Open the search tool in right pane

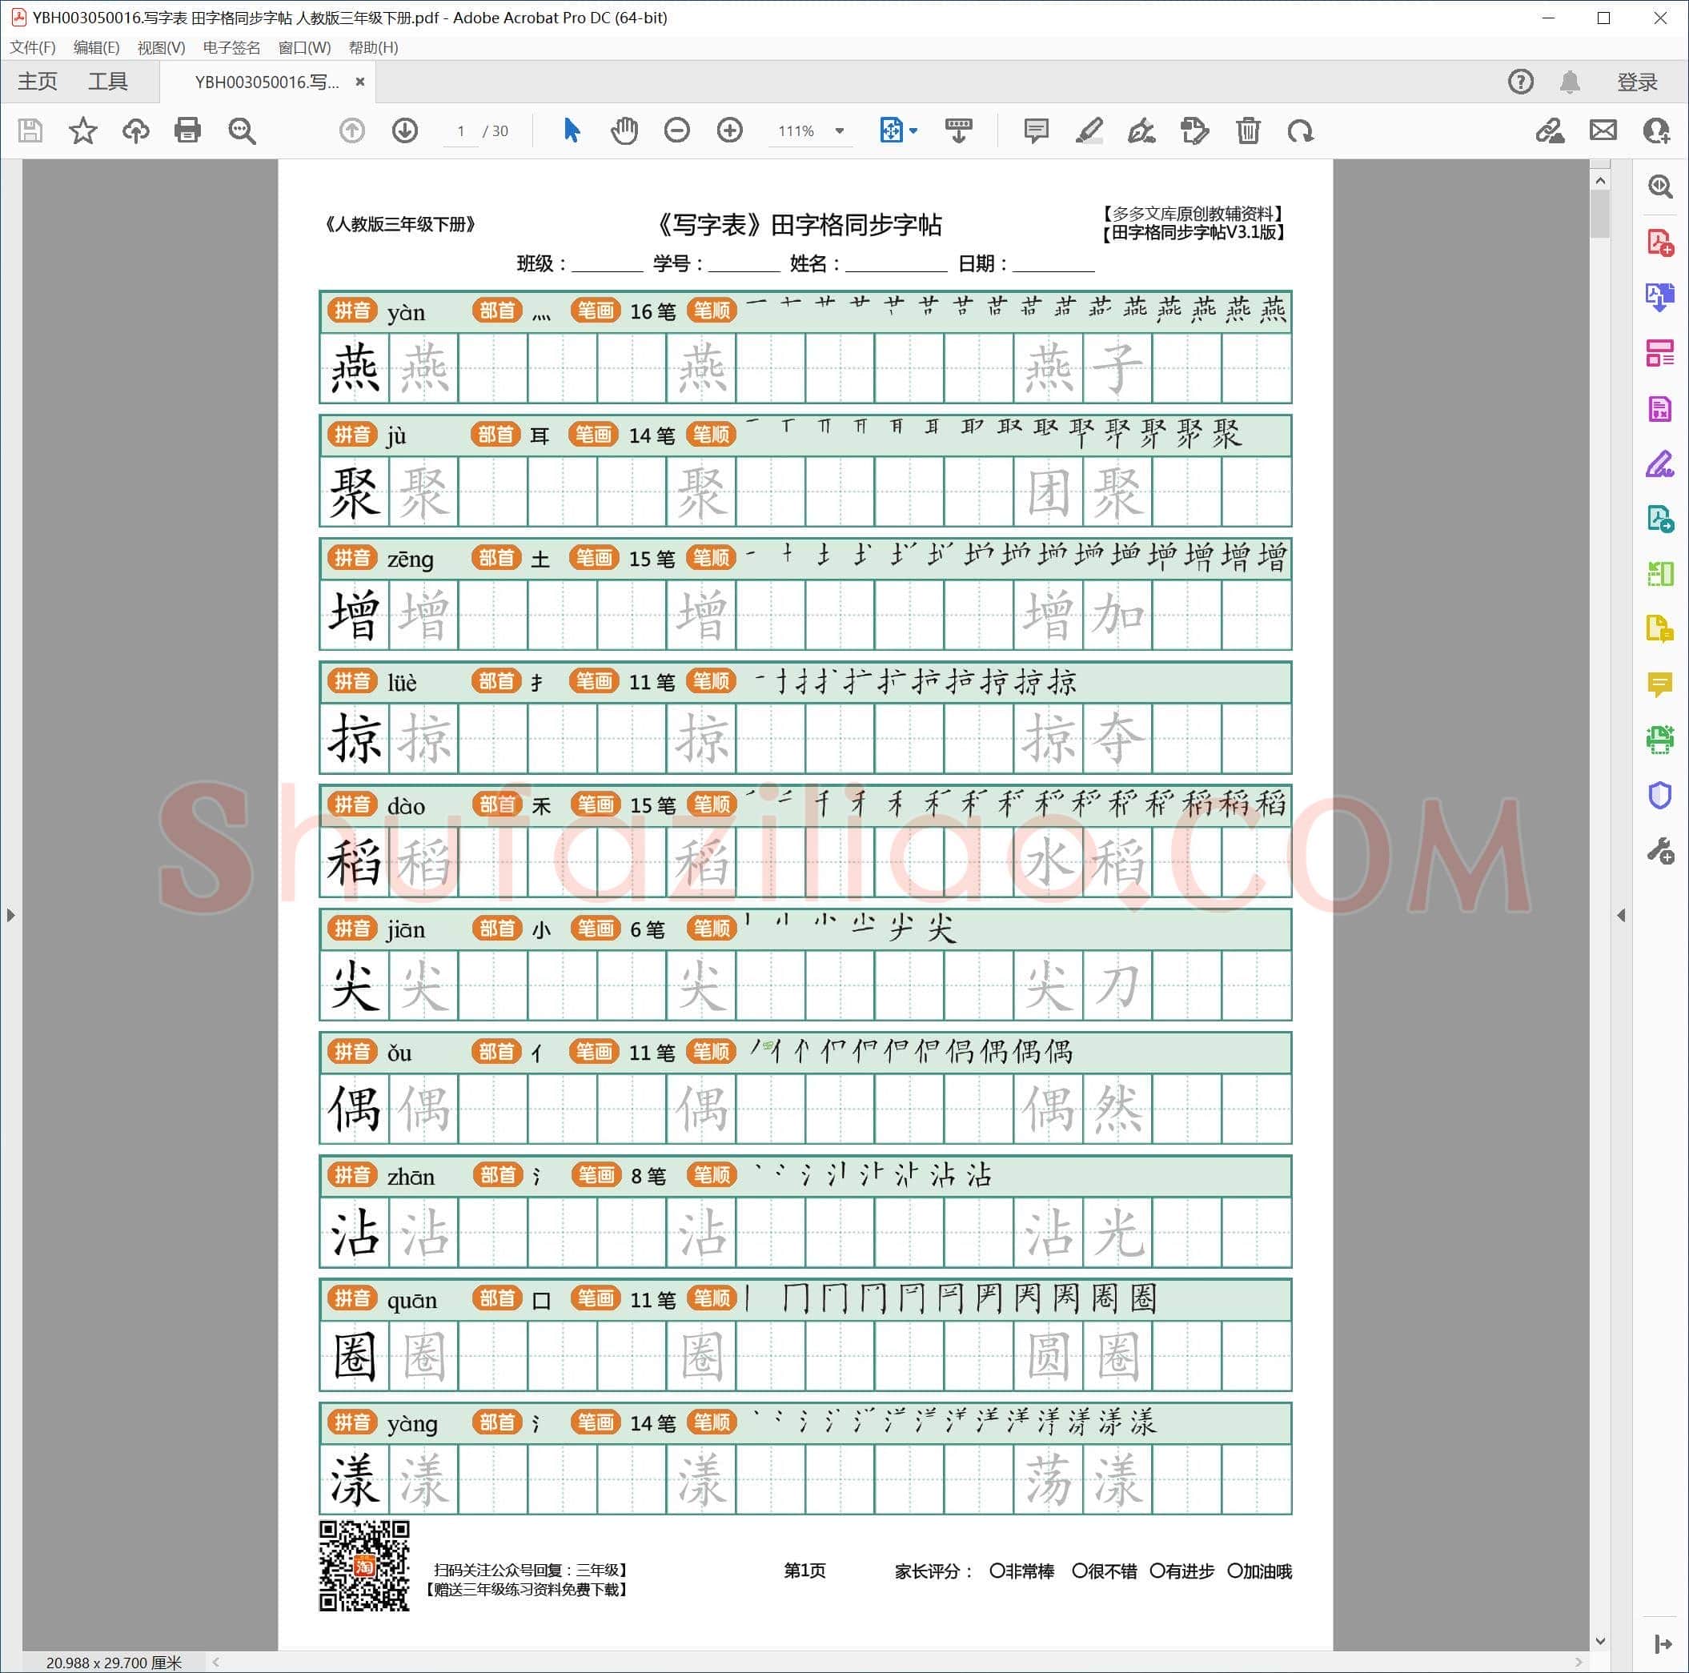coord(1659,187)
